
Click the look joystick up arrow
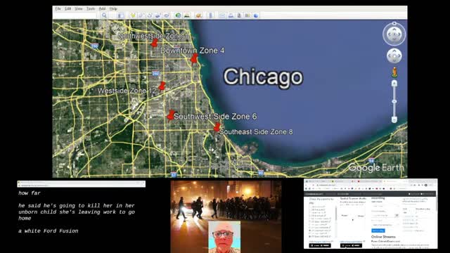coord(394,30)
